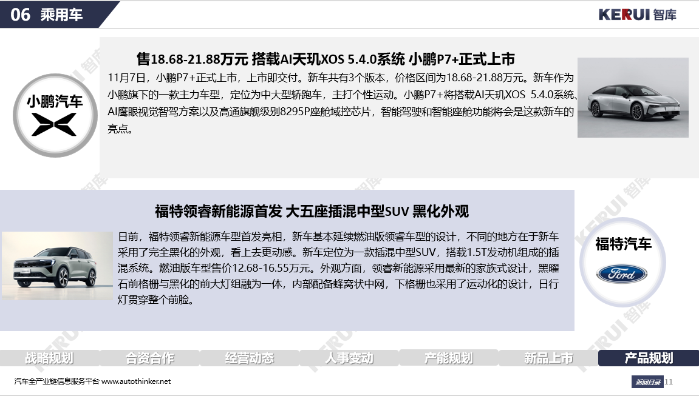Open the www.autothinker.net link
This screenshot has height=396, width=699.
pyautogui.click(x=136, y=381)
